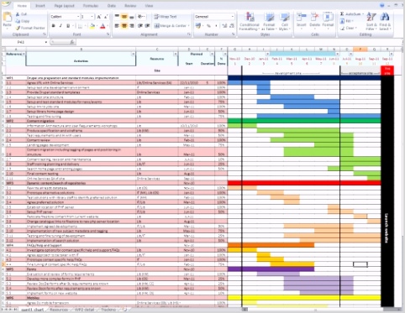This screenshot has height=313, width=405.
Task: Click the Delete Cells icon
Action: point(314,17)
